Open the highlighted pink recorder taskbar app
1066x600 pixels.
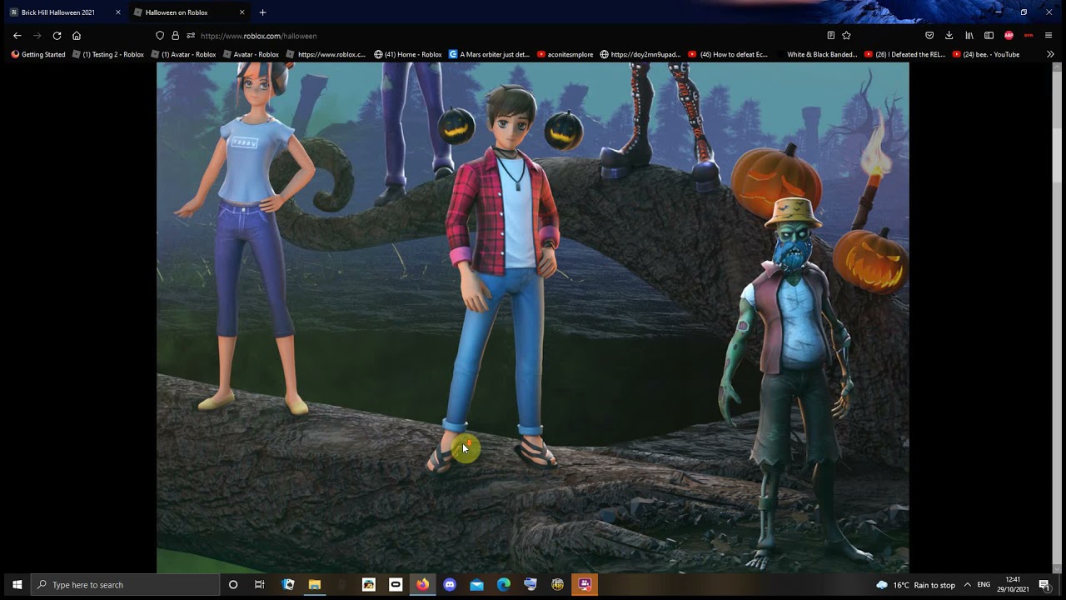tap(585, 585)
